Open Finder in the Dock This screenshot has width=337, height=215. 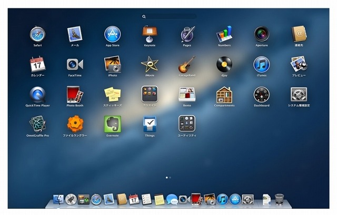(x=58, y=200)
